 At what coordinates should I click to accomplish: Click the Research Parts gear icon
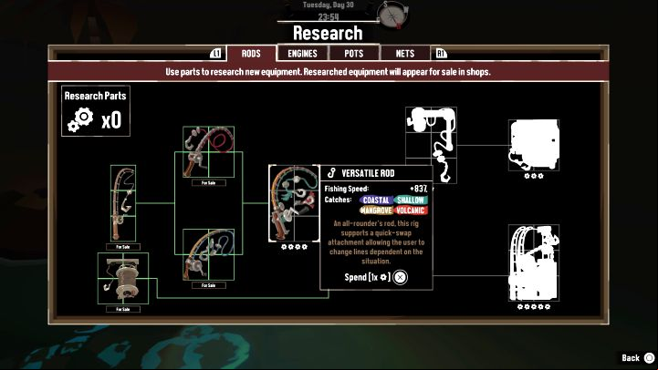click(x=80, y=120)
